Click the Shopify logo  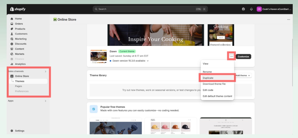18,9
